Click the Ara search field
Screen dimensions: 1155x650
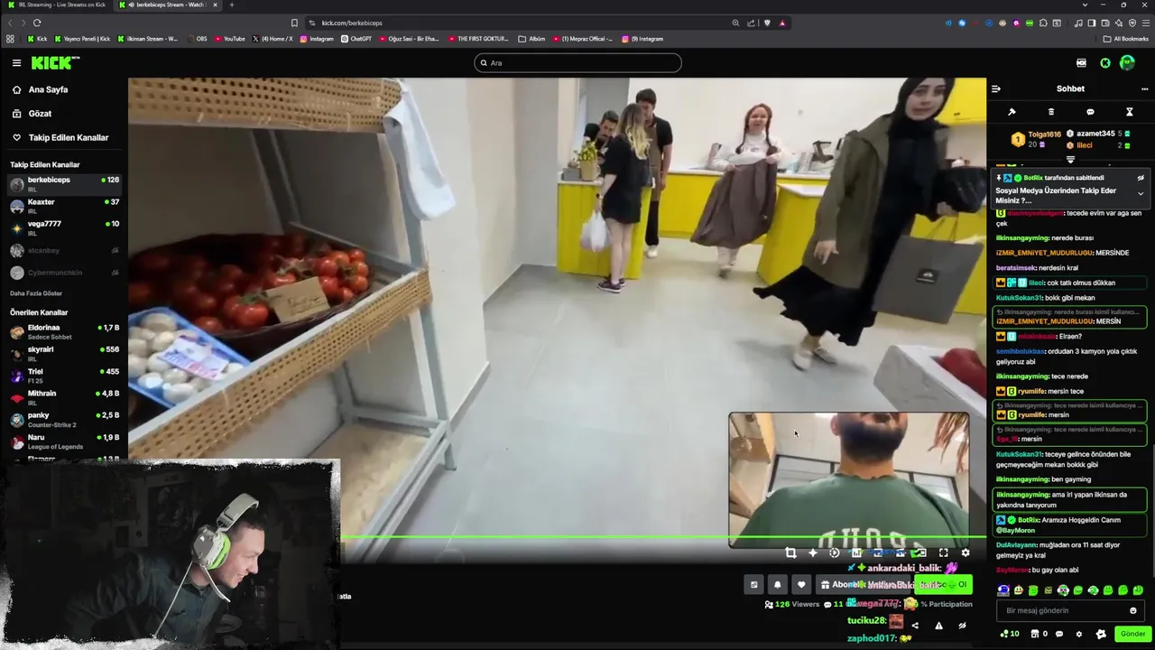(577, 62)
